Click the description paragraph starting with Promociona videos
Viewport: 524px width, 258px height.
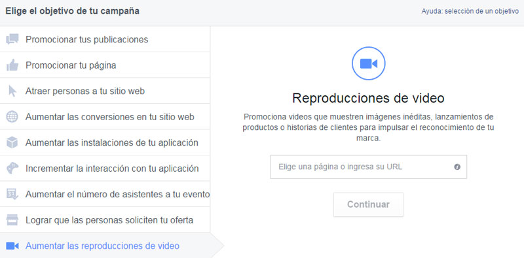pos(368,127)
